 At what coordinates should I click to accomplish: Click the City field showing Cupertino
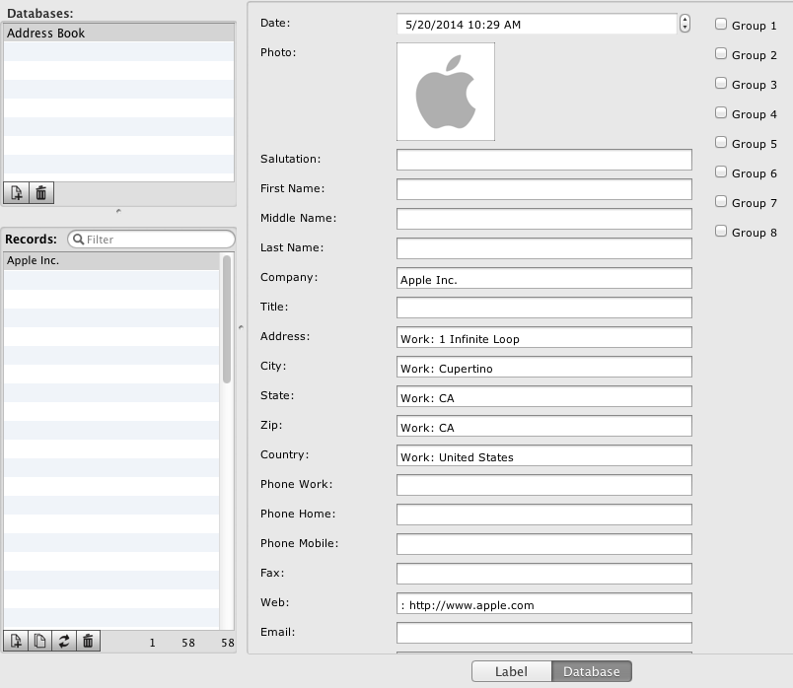pos(544,367)
